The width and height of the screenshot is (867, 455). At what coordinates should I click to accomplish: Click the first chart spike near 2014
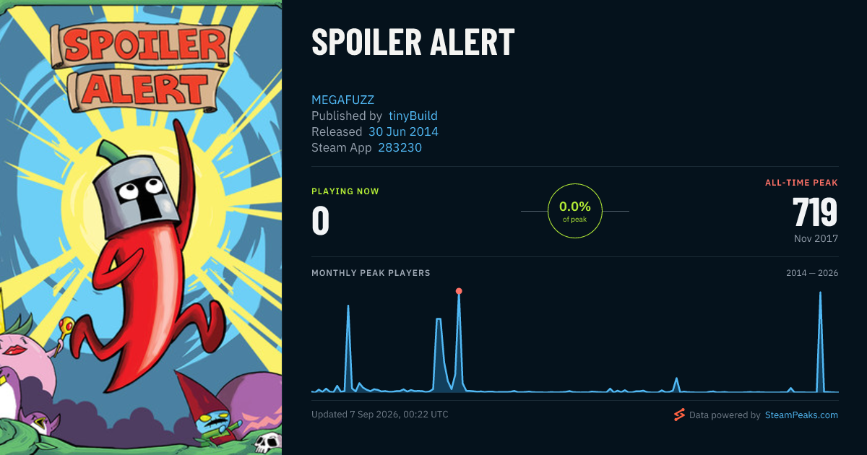[348, 347]
